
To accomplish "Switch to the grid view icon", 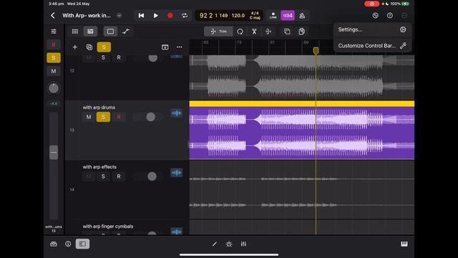I will (x=75, y=32).
